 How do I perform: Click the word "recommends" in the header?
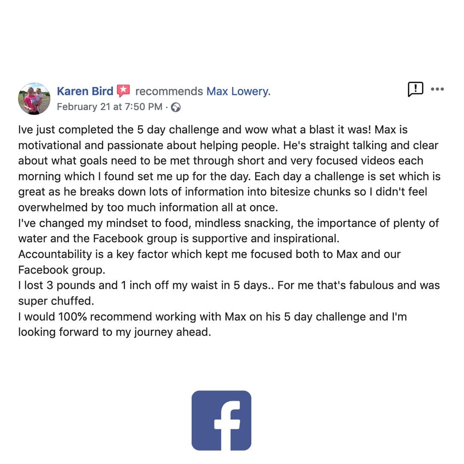pyautogui.click(x=169, y=91)
